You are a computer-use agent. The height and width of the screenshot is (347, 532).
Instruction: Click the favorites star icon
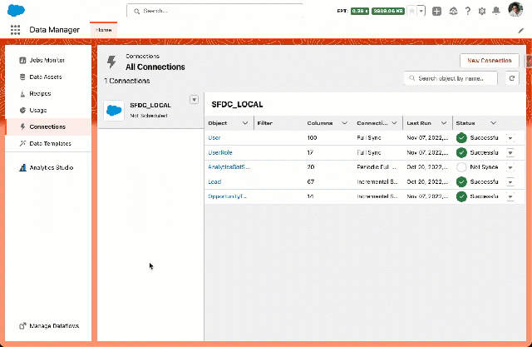(411, 11)
